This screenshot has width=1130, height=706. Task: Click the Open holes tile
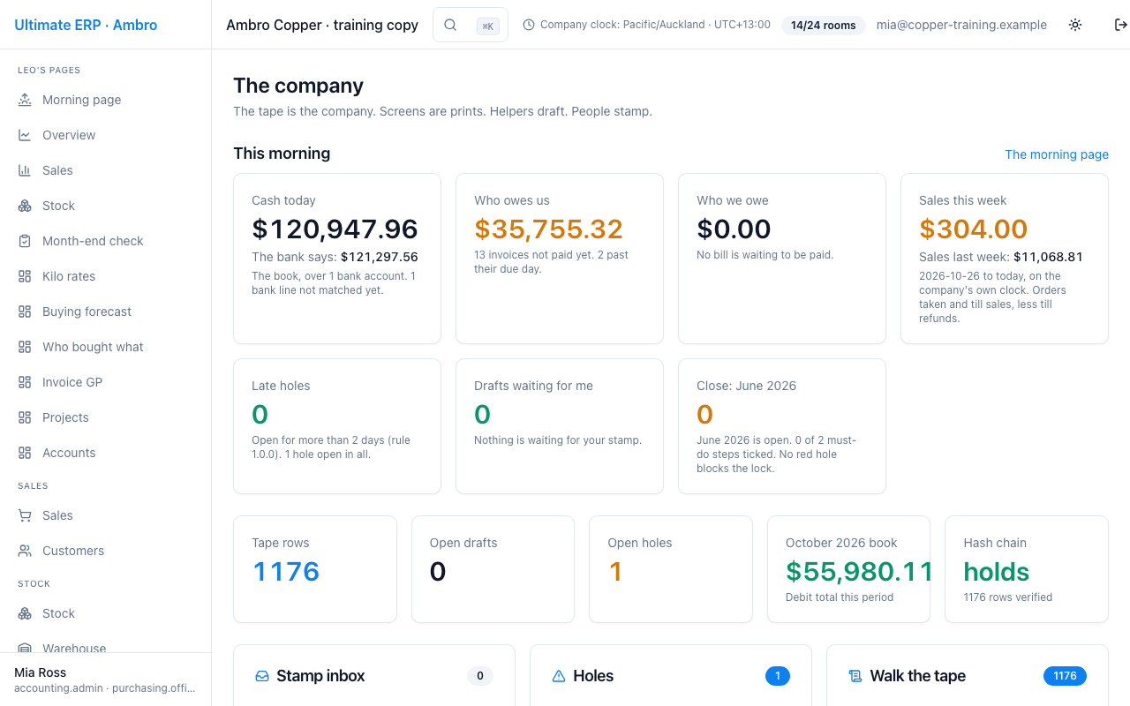tap(671, 569)
